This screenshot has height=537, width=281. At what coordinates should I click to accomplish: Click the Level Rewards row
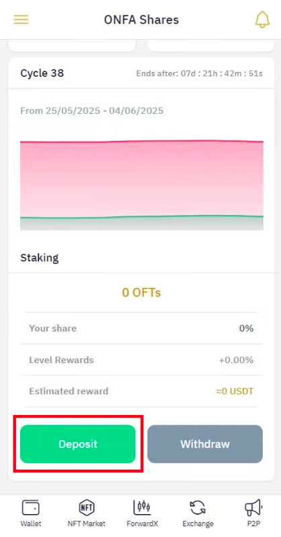142,360
